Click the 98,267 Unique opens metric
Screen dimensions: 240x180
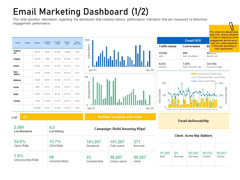[x=118, y=159]
